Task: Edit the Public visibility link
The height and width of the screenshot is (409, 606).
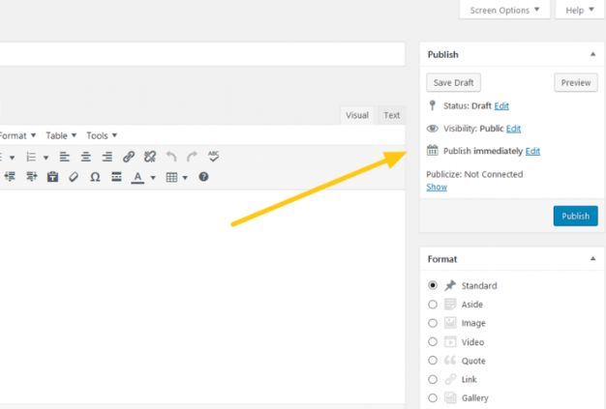Action: [513, 129]
